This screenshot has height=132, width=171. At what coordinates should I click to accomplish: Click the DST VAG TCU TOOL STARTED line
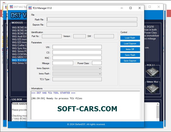point(53,93)
